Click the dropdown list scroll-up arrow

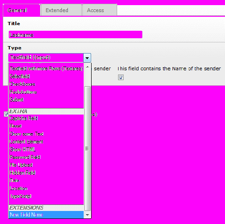[87, 67]
